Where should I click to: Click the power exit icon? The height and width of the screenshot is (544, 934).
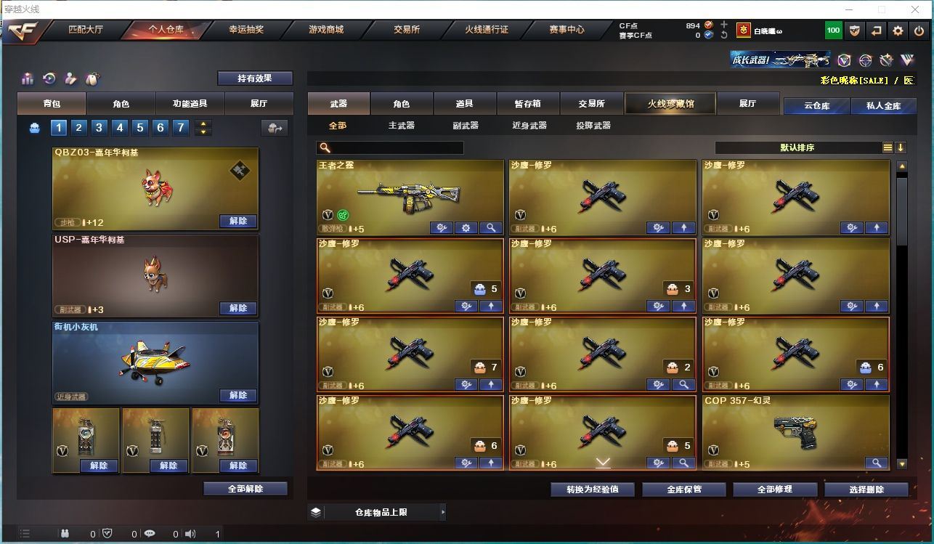tap(919, 31)
